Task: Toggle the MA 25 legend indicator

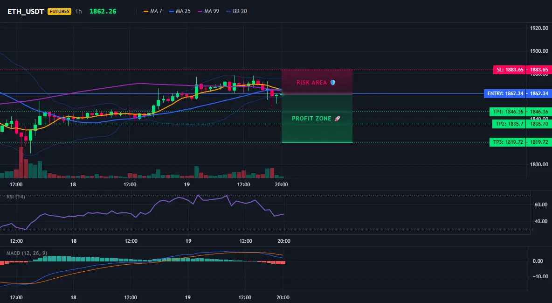Action: pos(180,11)
